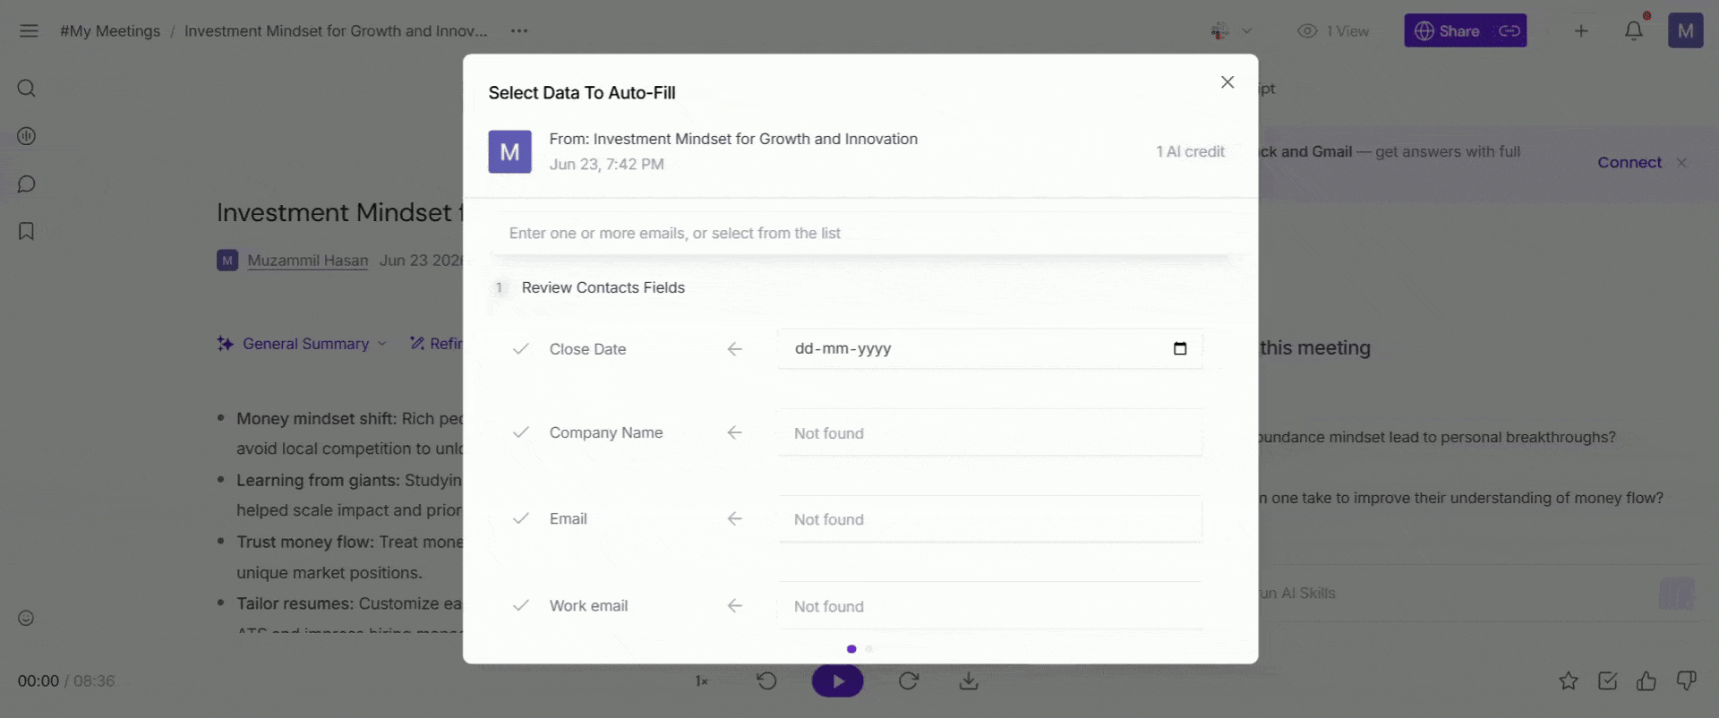Image resolution: width=1719 pixels, height=718 pixels.
Task: Rewind the playback
Action: click(x=766, y=681)
